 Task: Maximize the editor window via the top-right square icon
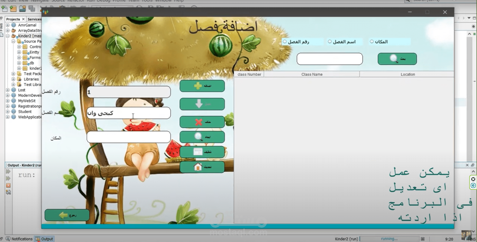tap(474, 18)
